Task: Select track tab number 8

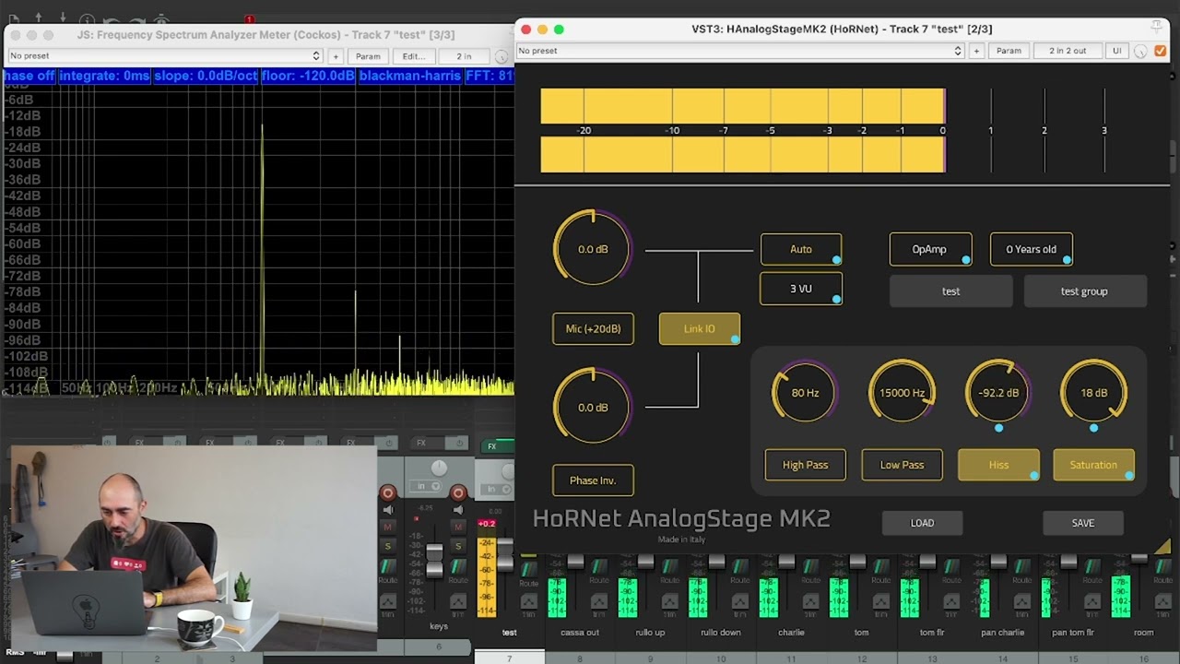Action: point(580,658)
